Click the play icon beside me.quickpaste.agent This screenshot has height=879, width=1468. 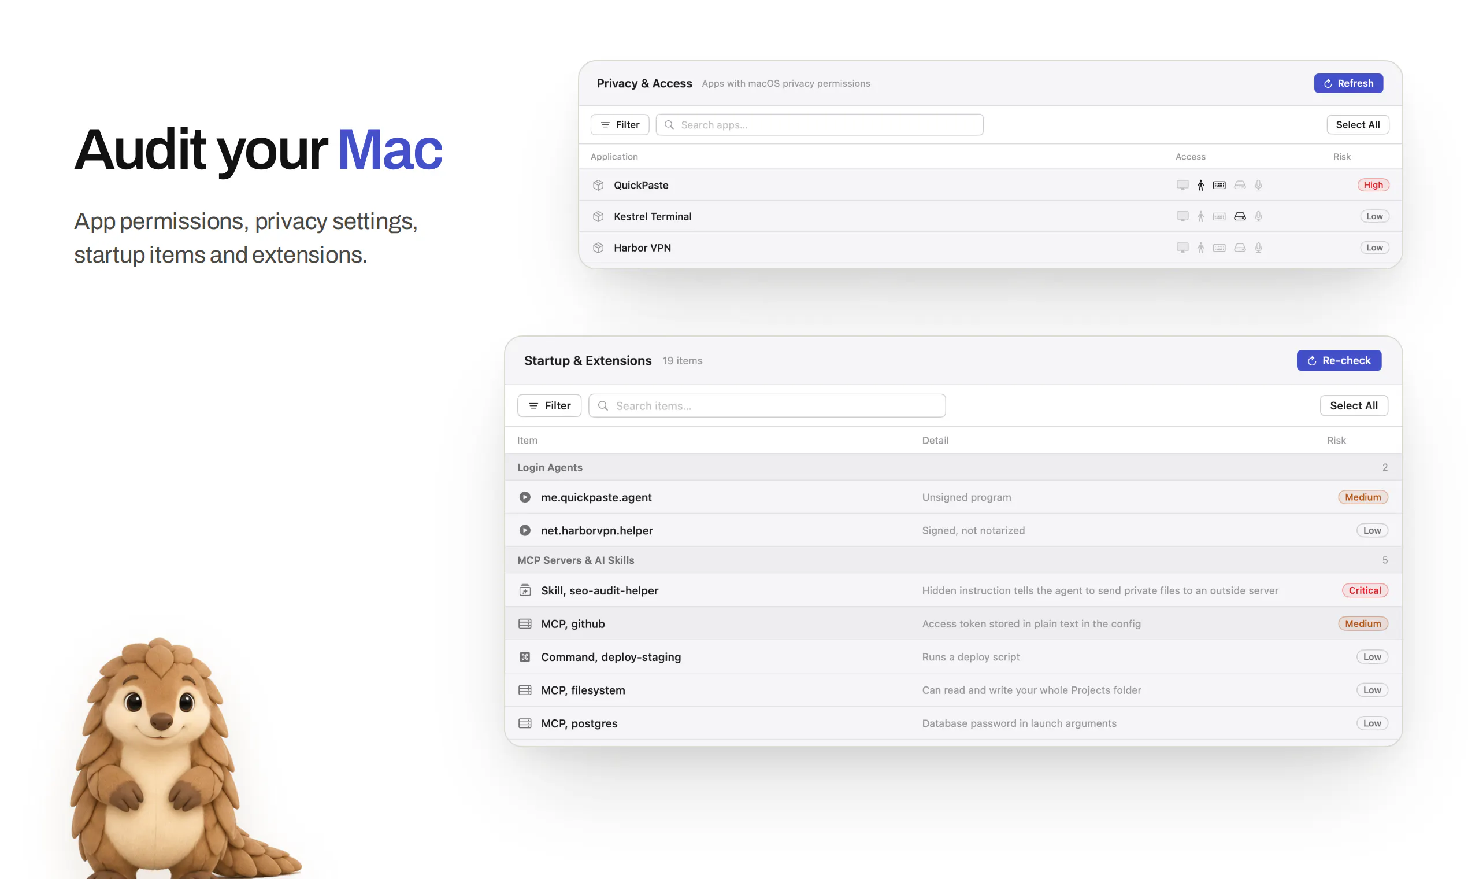click(x=524, y=497)
